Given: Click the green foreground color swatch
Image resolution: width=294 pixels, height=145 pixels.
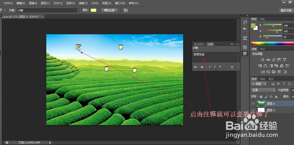Looking at the screenshot, I should [x=253, y=25].
